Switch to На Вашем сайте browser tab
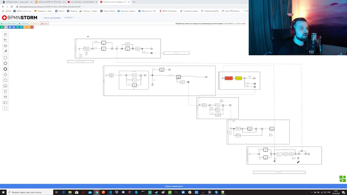 17,2
